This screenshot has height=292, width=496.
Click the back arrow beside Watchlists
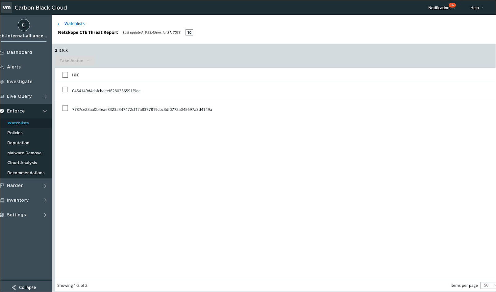[60, 24]
